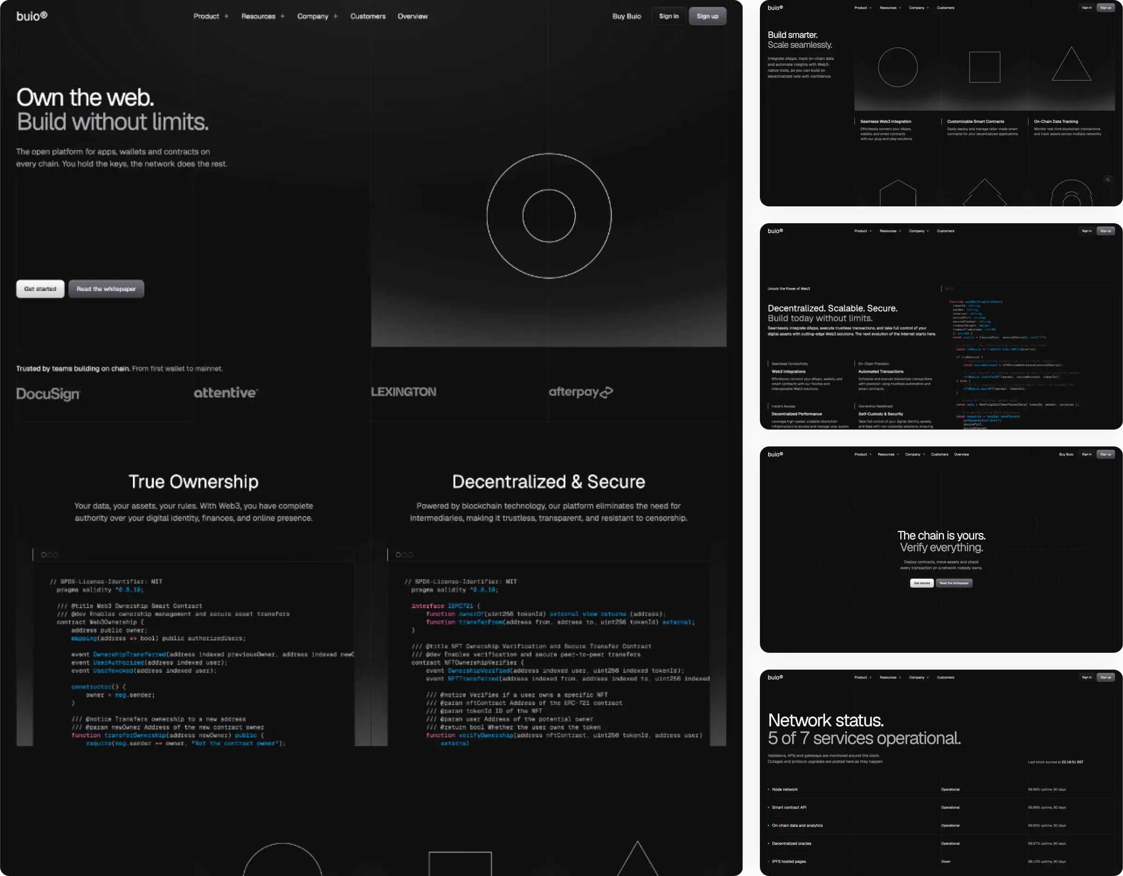Click the Customizable Smart Contracts heading
The width and height of the screenshot is (1123, 876).
(976, 122)
